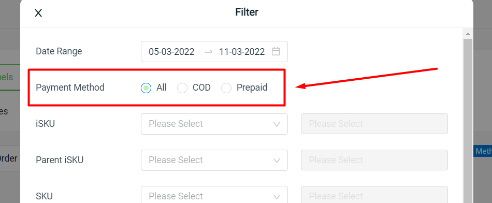This screenshot has height=203, width=492.
Task: Set the start date 05-03-2022 field
Action: 171,51
